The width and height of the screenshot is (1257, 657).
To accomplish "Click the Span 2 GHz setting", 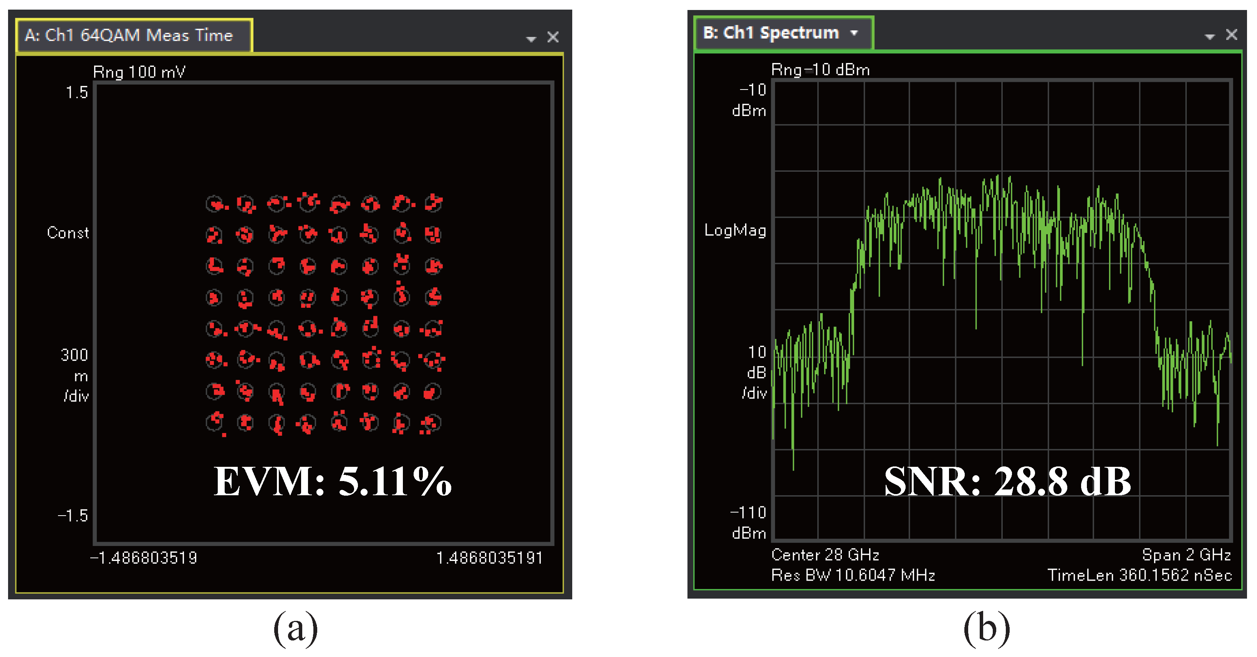I will tap(1186, 555).
